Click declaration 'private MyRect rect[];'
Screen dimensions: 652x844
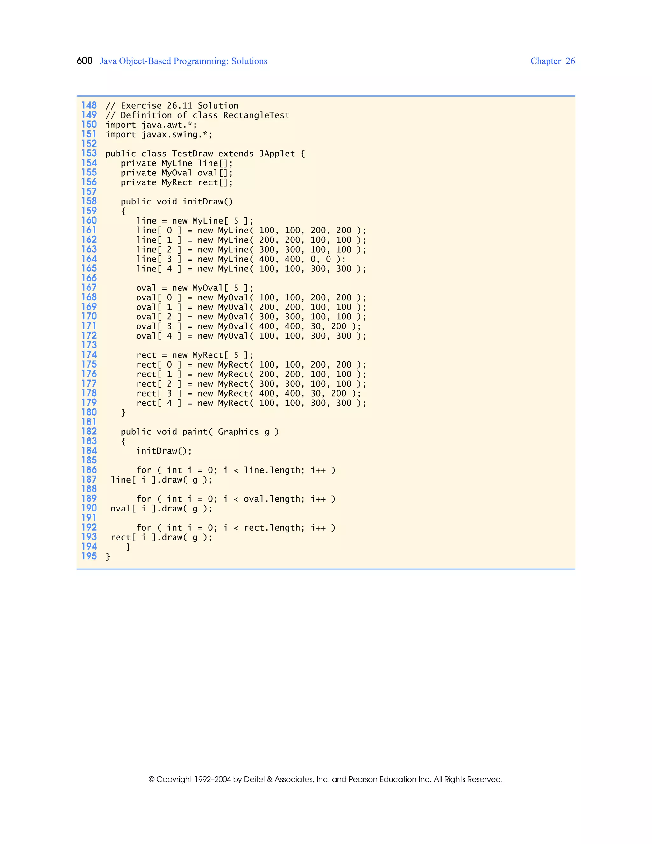(x=177, y=183)
